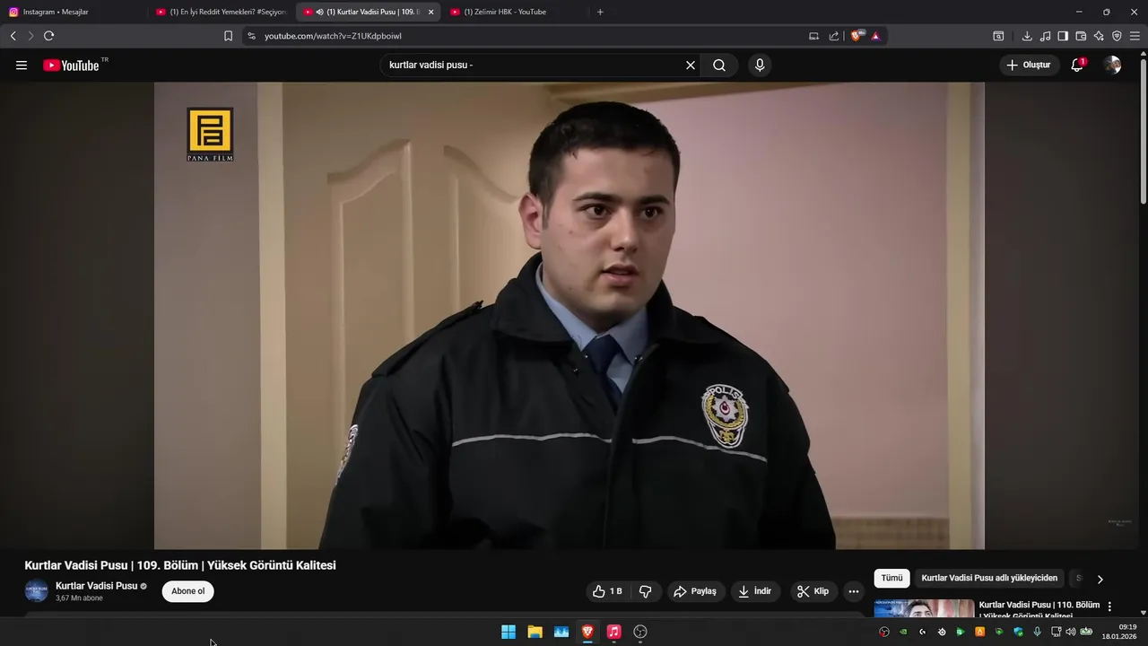Screen dimensions: 1148x646
Task: Switch to the Instagram Mesajlar tab
Action: click(x=74, y=12)
